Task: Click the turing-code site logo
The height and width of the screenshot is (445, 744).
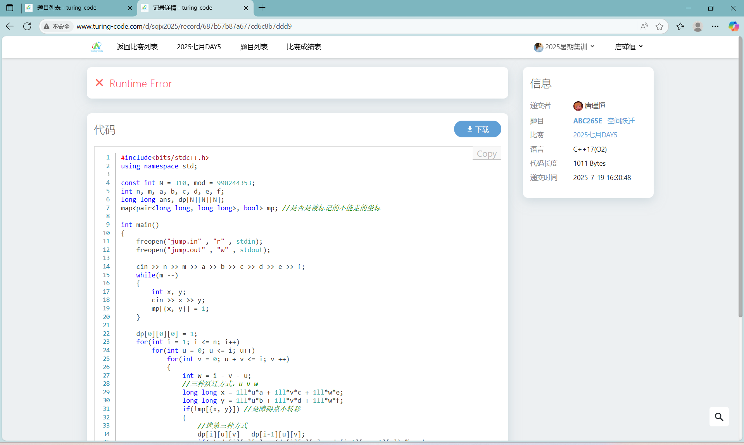Action: click(x=97, y=47)
